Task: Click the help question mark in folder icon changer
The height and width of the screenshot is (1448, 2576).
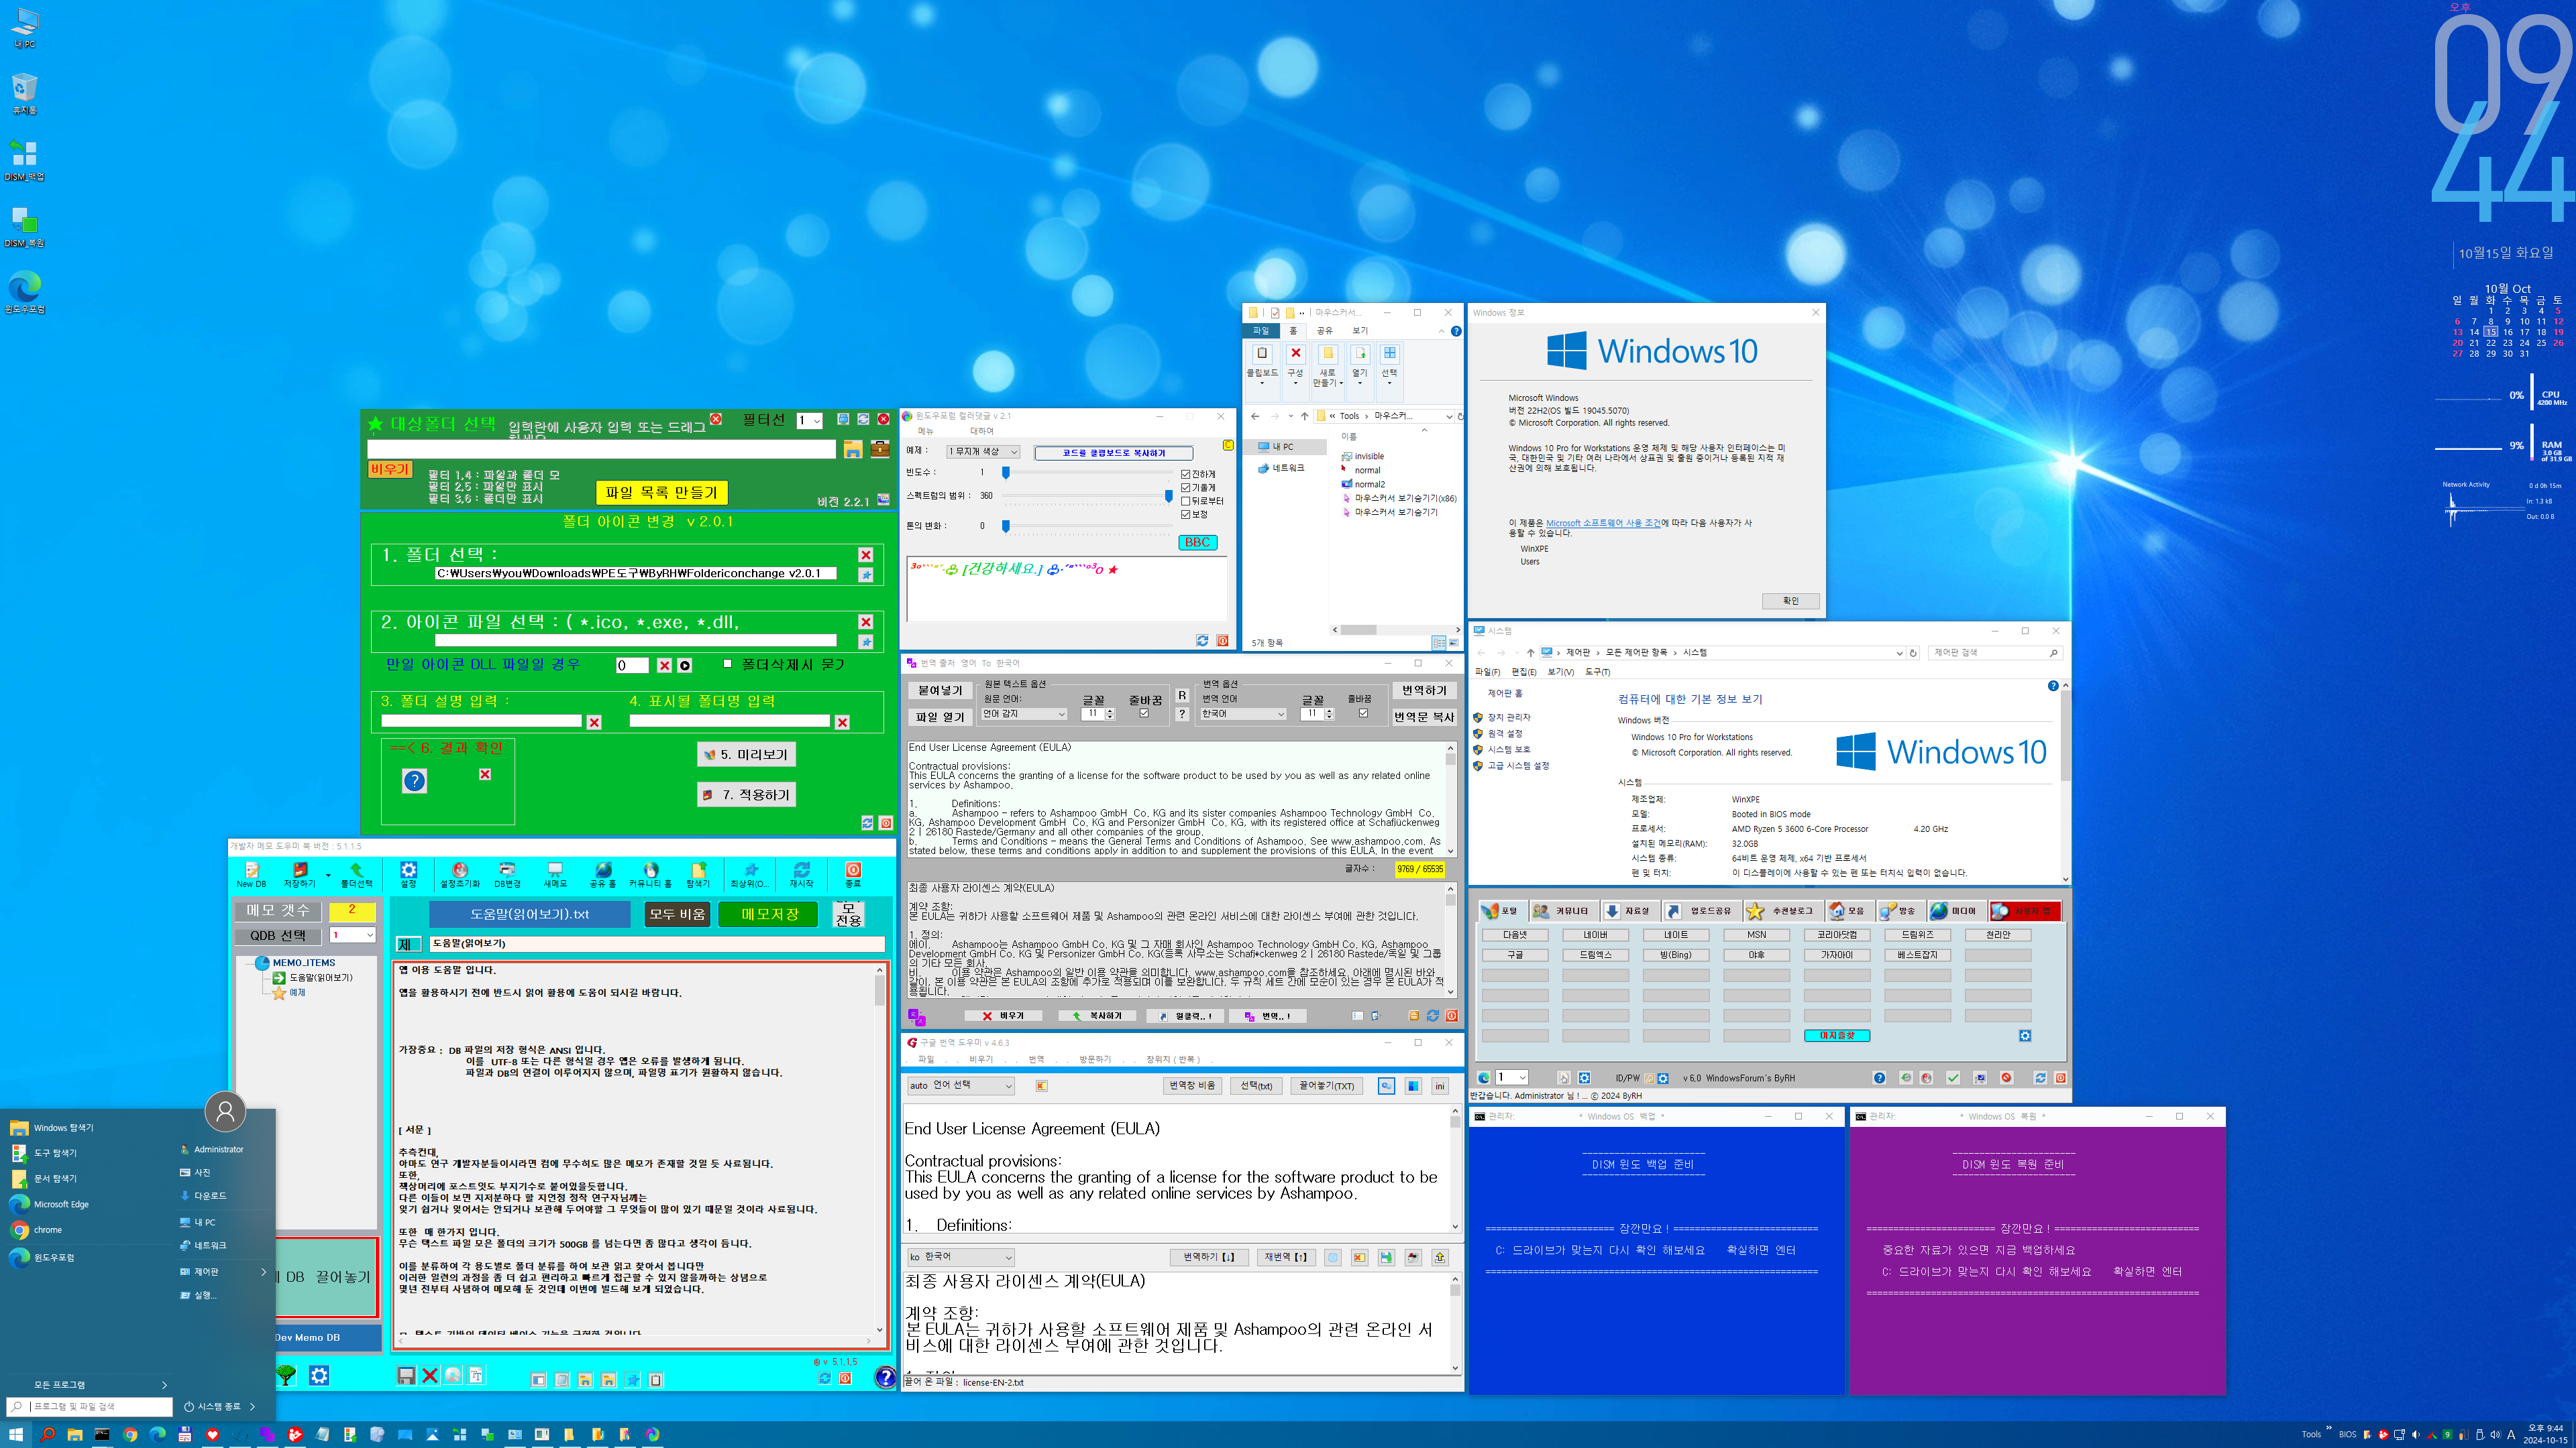Action: pos(414,780)
